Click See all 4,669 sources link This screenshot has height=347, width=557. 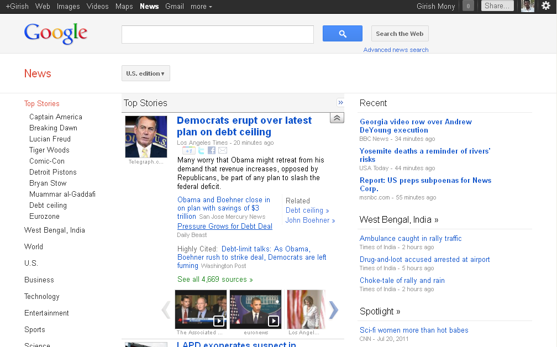coord(215,280)
